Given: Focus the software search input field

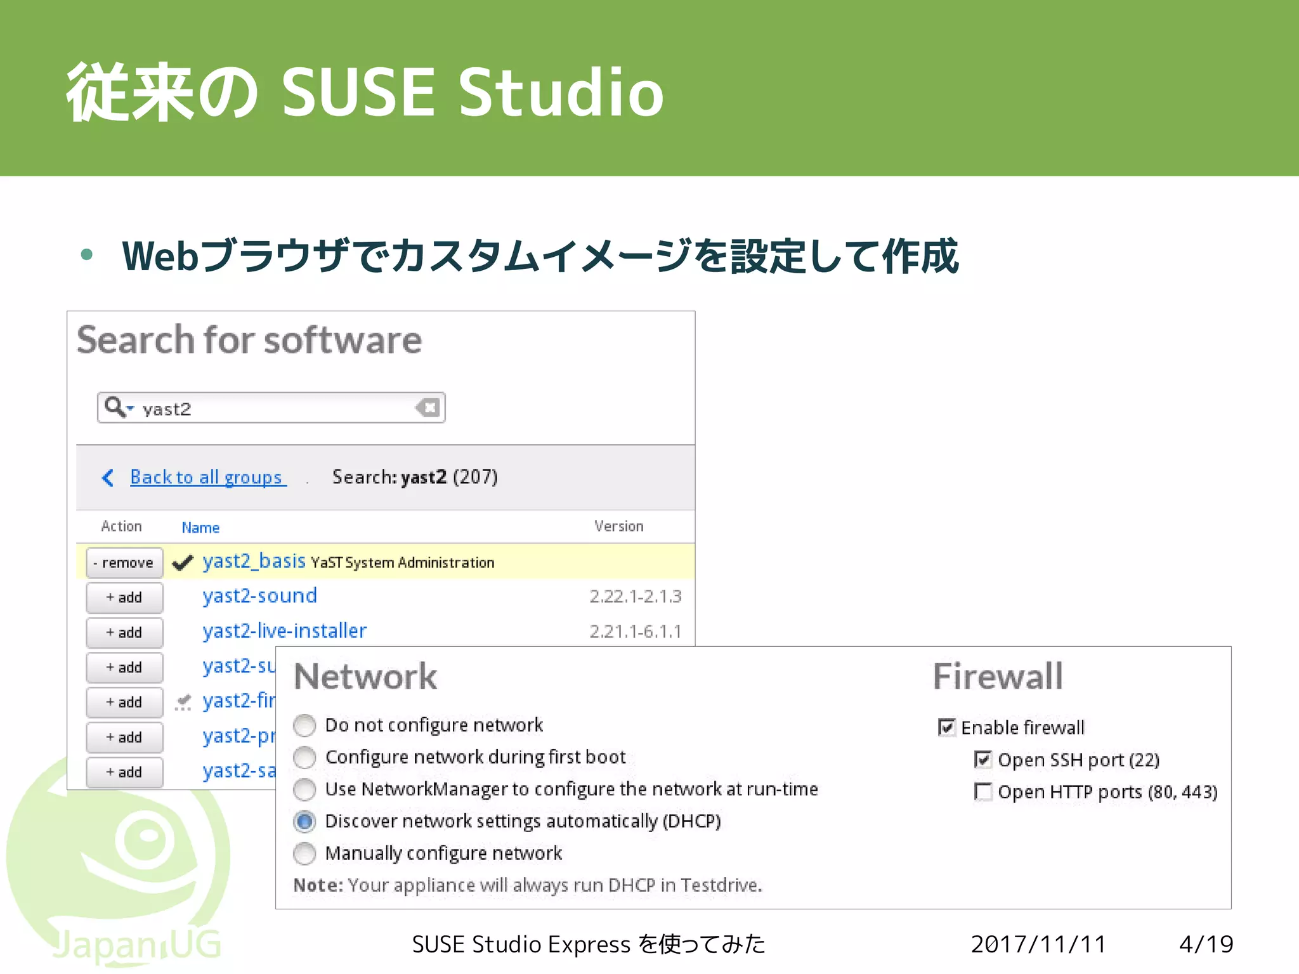Looking at the screenshot, I should coord(271,408).
